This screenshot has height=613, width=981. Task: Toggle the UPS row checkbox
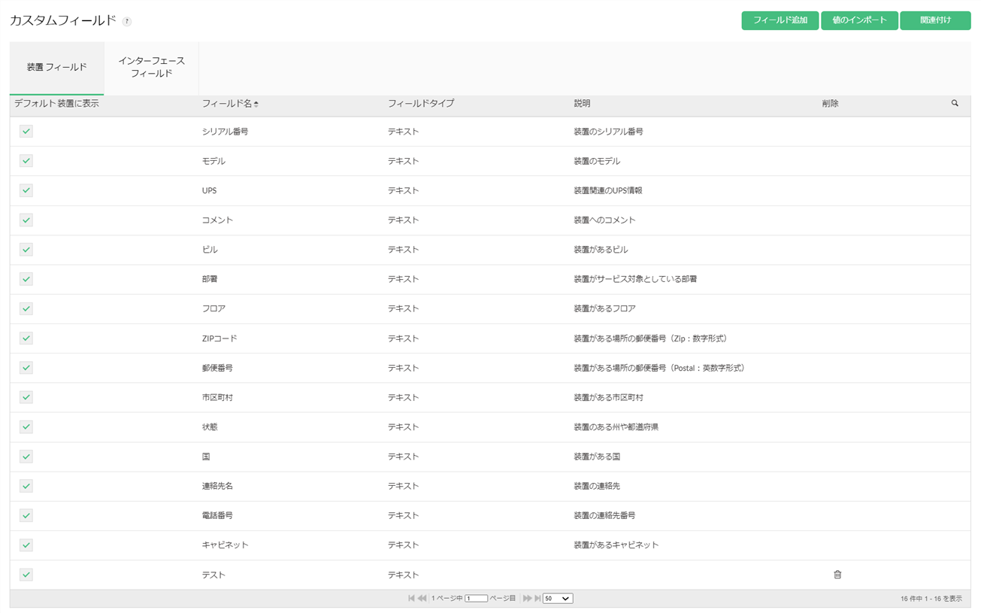click(26, 190)
